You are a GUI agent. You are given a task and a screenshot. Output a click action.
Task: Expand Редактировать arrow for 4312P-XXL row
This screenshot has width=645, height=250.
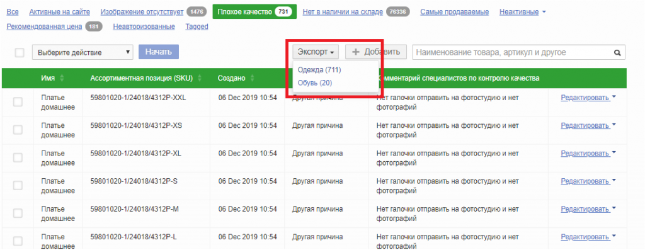point(614,96)
